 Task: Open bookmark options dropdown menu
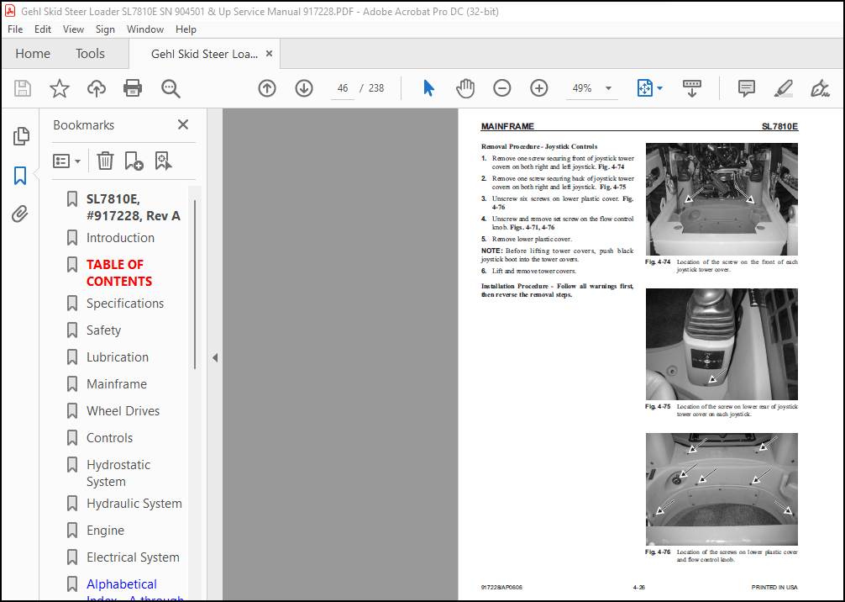pyautogui.click(x=67, y=161)
